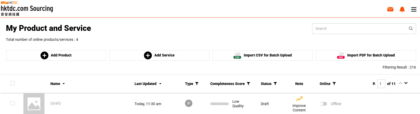Click the Online filter funnel icon
420x114 pixels.
coord(334,84)
